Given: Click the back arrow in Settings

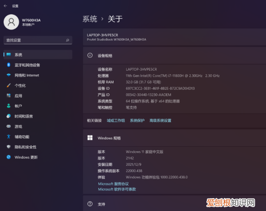Looking at the screenshot, I should point(5,6).
